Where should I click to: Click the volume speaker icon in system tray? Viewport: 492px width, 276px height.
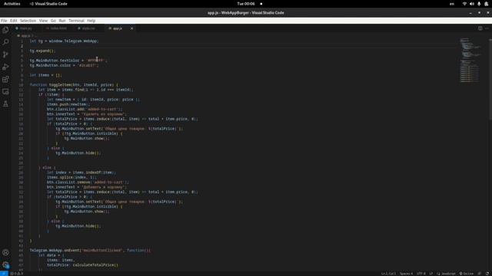[x=471, y=4]
